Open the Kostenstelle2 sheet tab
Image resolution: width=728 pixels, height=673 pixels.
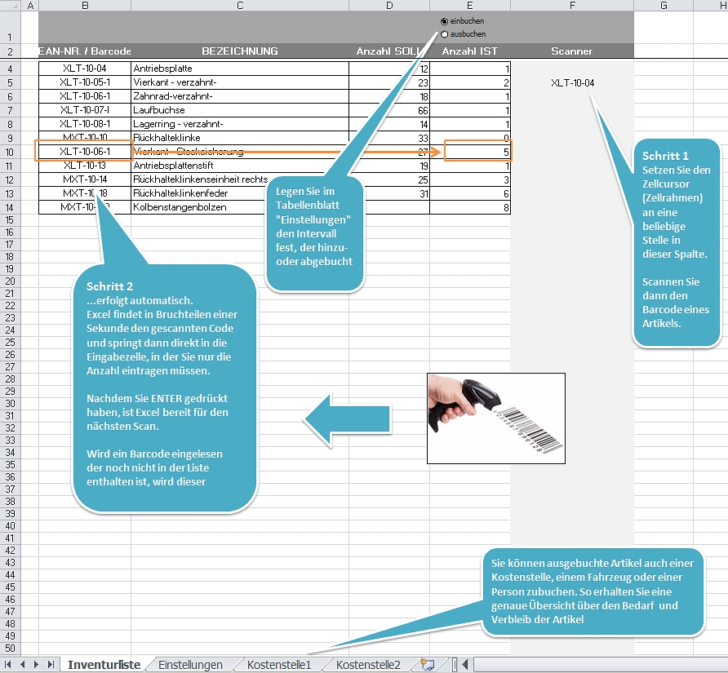[368, 665]
